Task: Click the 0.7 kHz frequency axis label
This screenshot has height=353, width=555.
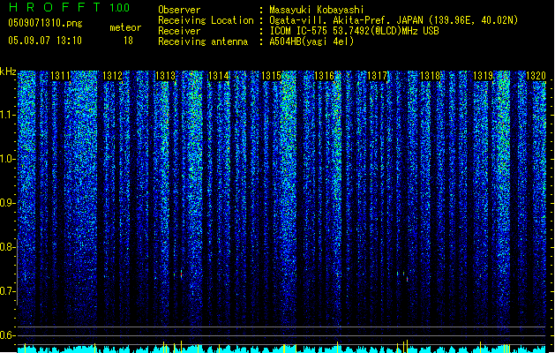Action: click(7, 291)
